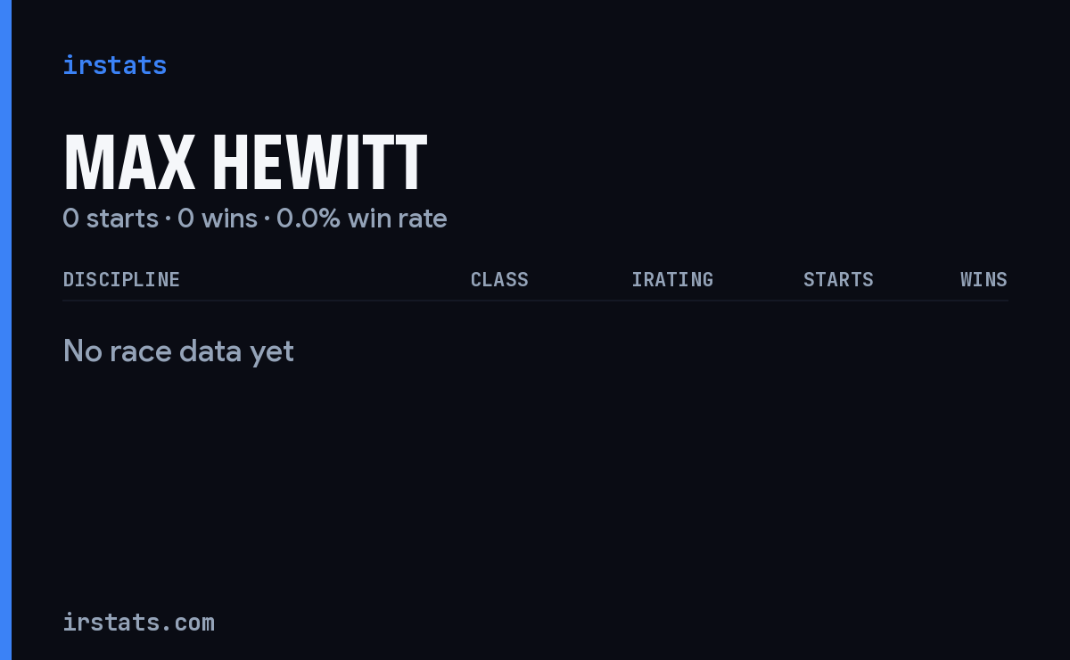Click the word HEWITT in the driver name
This screenshot has height=660, width=1070.
click(x=320, y=163)
